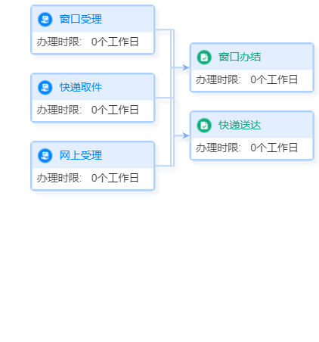Click the connector line leaving 网上受理
The image size is (319, 342).
[164, 166]
